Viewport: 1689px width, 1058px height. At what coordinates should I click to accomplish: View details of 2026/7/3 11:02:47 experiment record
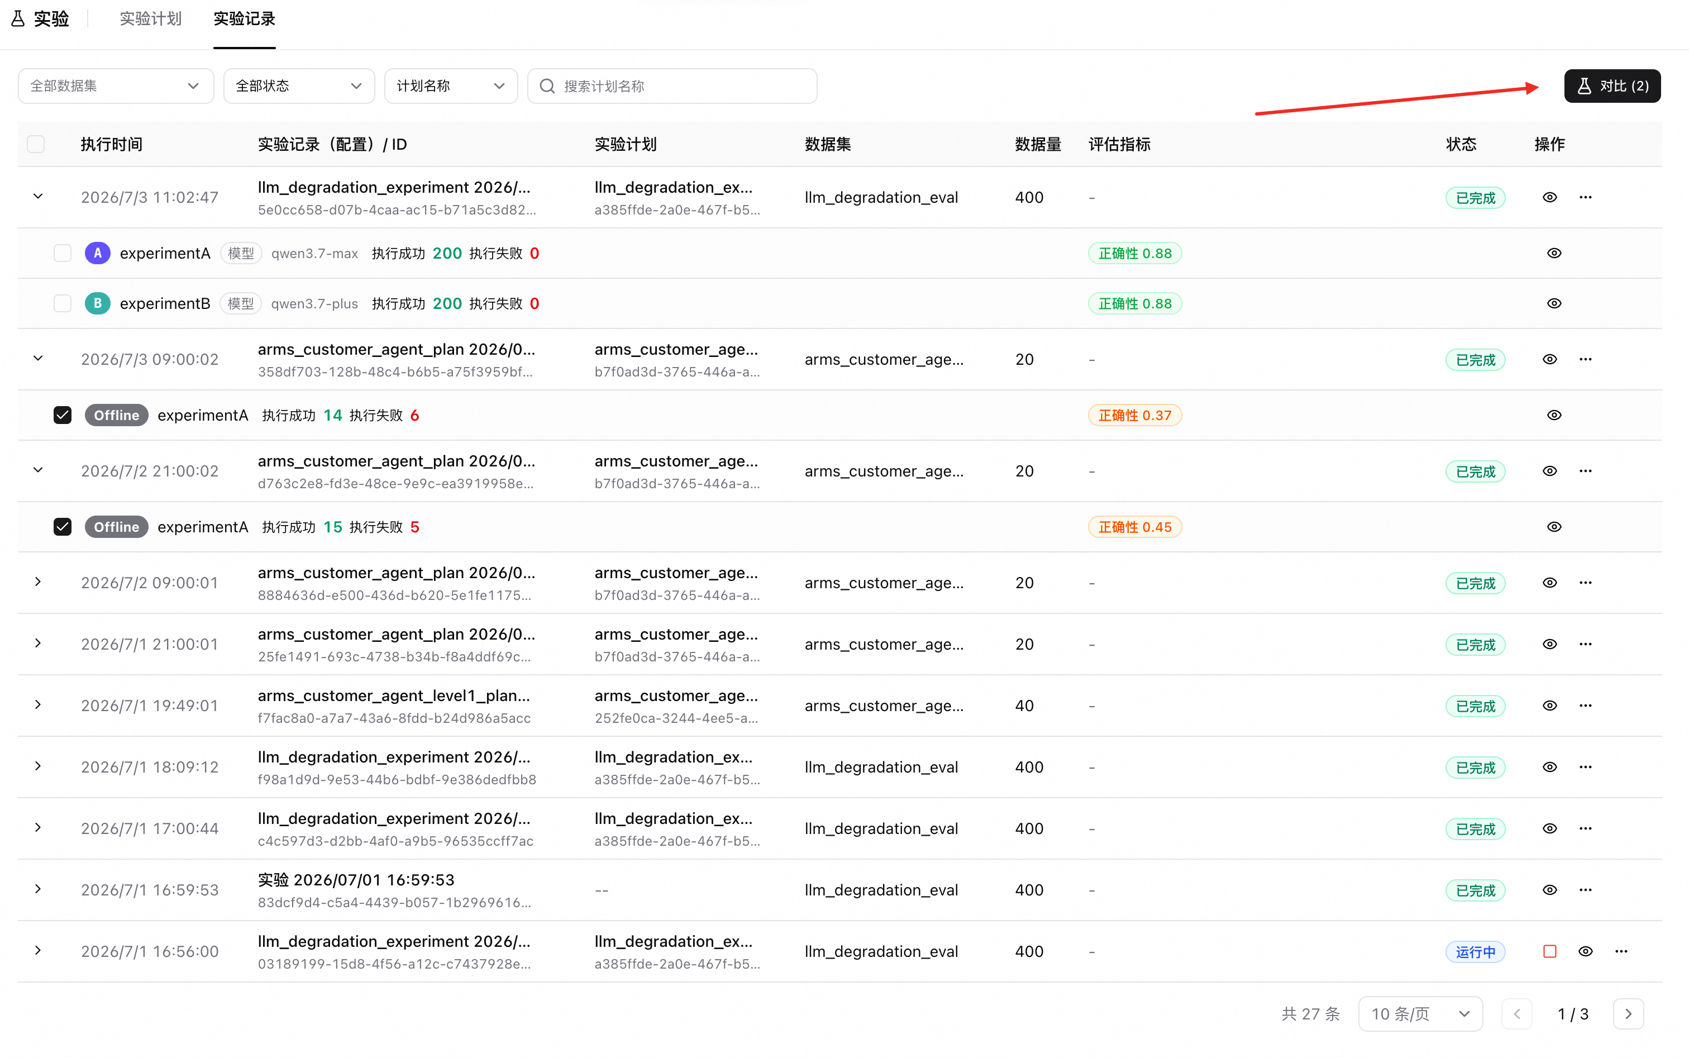pos(1549,197)
